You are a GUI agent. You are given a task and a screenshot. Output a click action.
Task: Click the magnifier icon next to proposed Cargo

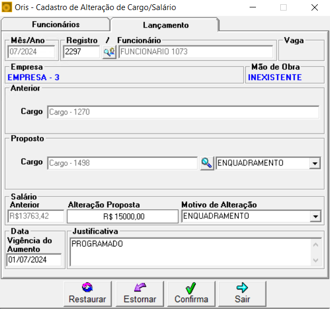(x=207, y=163)
